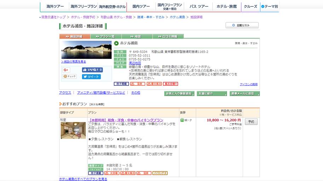Go to 和歌山県 ホテル・旅館 breadcrumb

116,17
